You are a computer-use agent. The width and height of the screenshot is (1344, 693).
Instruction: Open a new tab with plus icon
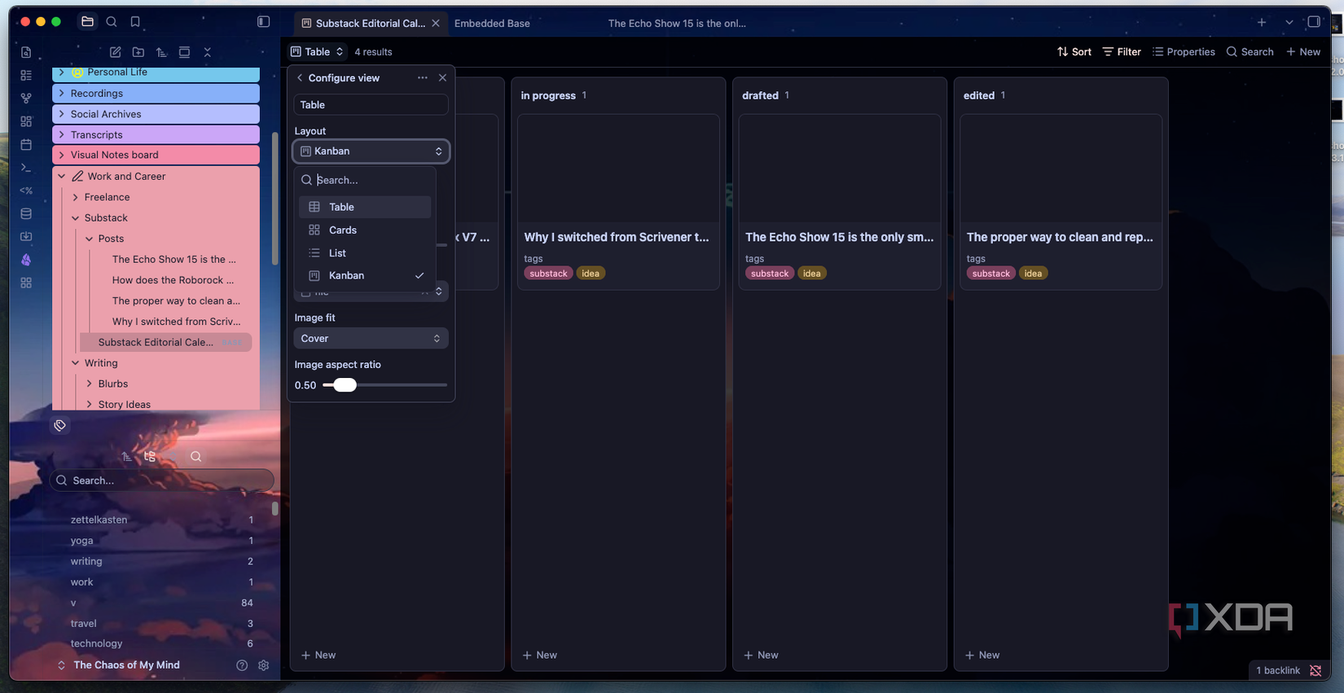(x=1262, y=23)
